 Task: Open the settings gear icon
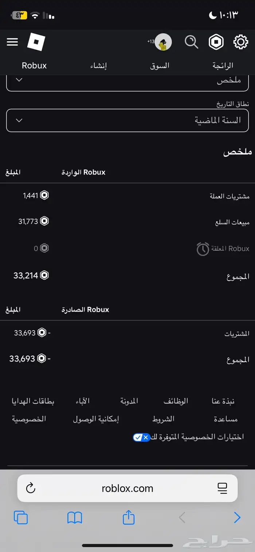[x=240, y=42]
